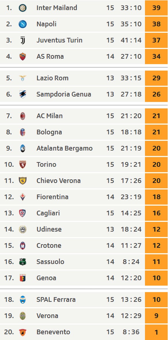Image resolution: width=168 pixels, height=340 pixels.
Task: Click the Benevento crest
Action: (x=23, y=332)
